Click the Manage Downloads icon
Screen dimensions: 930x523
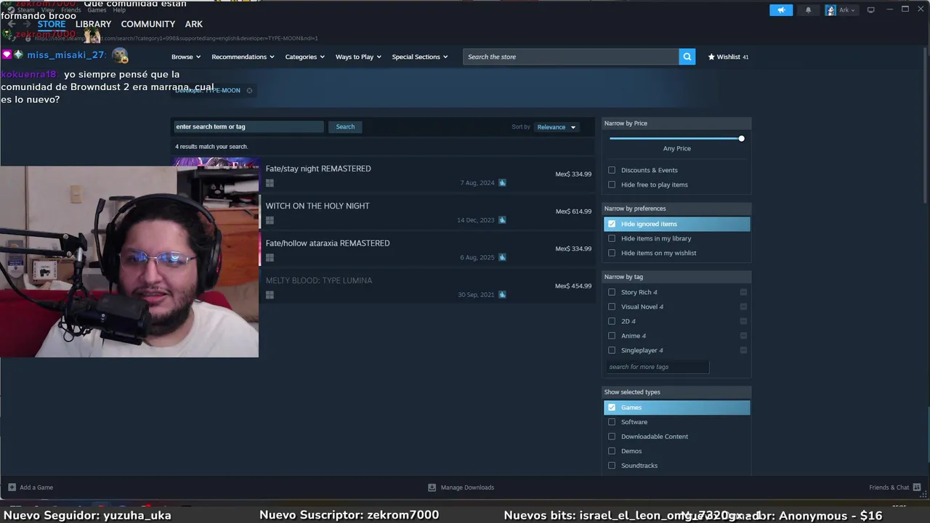pos(432,487)
